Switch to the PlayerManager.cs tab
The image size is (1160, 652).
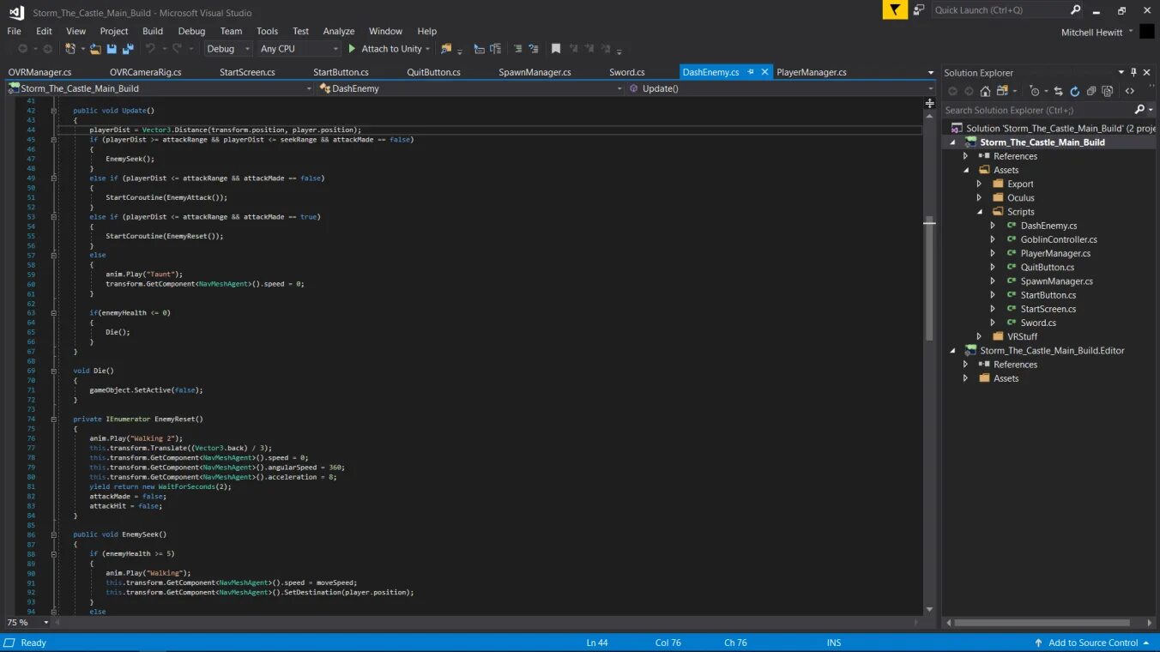tap(812, 72)
